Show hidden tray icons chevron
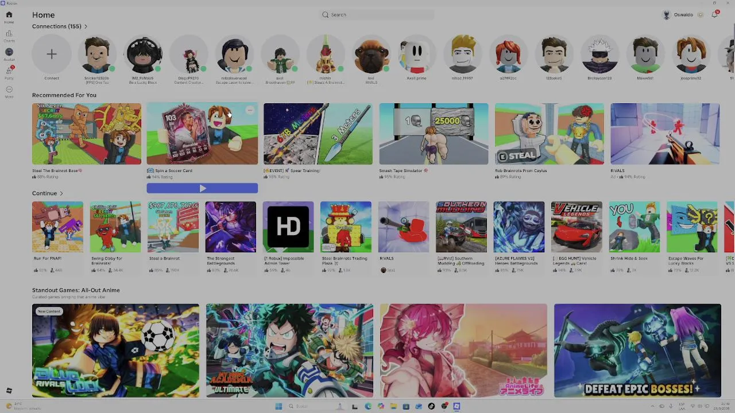 [652, 406]
